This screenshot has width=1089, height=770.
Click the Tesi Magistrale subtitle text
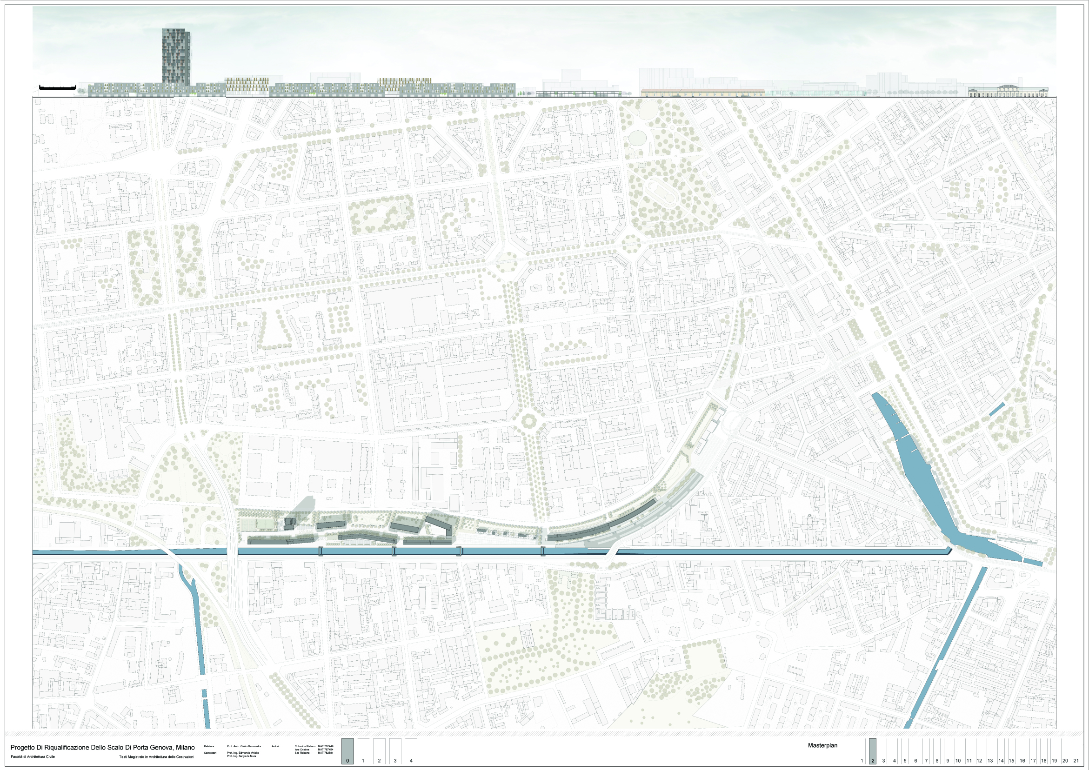[156, 757]
